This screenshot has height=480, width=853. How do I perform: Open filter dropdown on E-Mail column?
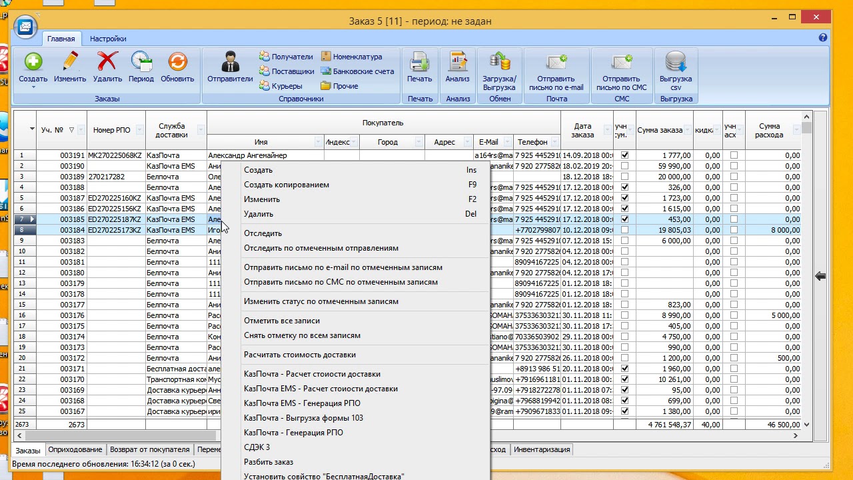point(508,142)
